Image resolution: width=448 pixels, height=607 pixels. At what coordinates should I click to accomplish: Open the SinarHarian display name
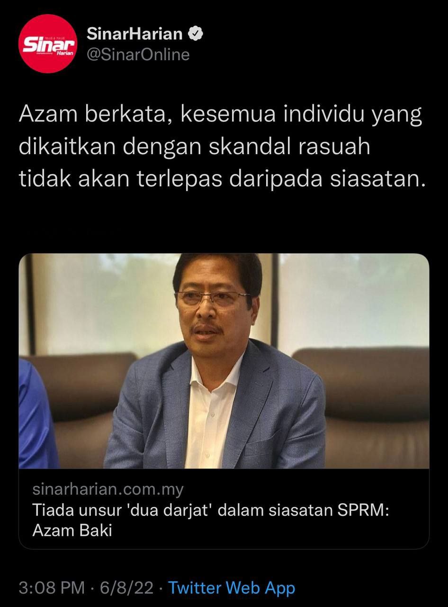click(x=135, y=34)
